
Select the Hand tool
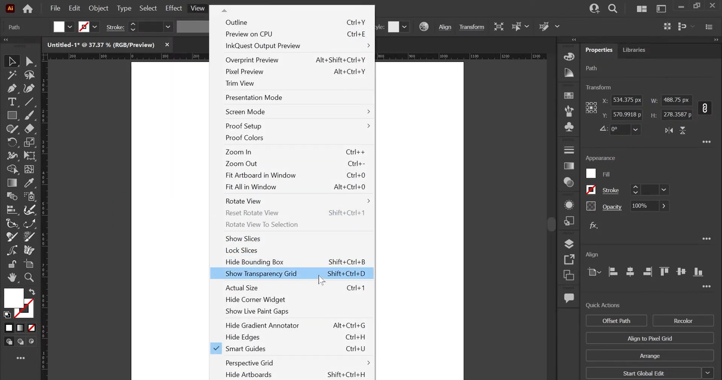12,277
